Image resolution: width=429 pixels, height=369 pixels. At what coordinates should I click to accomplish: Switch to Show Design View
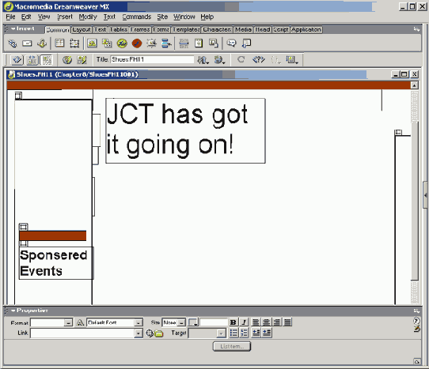47,60
